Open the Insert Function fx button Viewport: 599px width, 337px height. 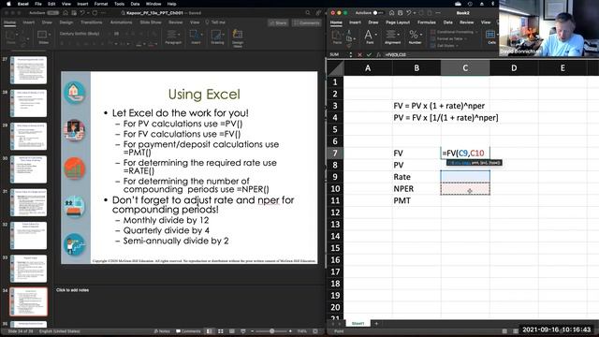pos(378,54)
